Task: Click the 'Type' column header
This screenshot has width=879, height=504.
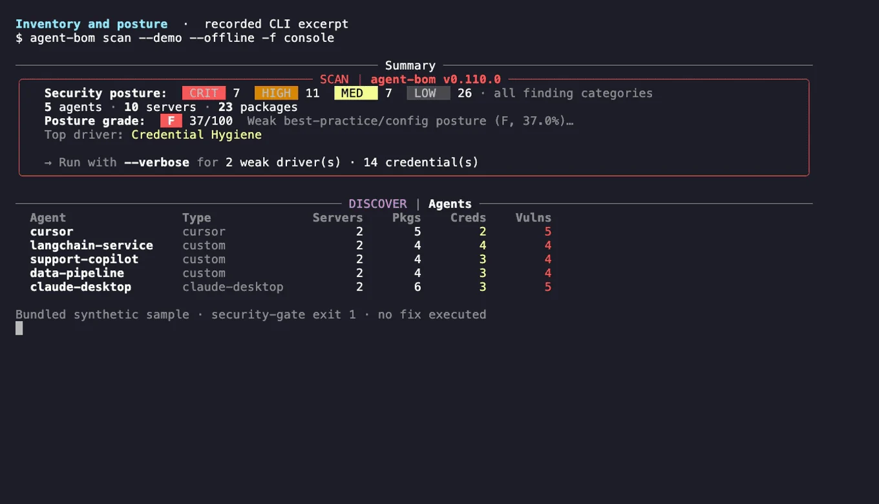Action: pos(196,218)
